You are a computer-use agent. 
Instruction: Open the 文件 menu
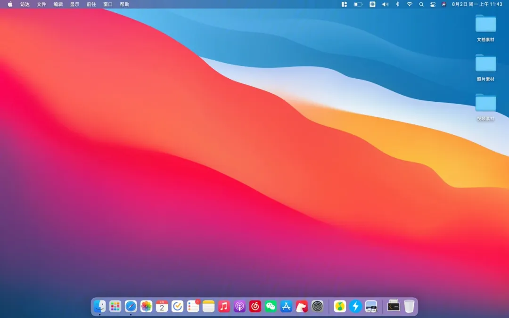coord(41,4)
